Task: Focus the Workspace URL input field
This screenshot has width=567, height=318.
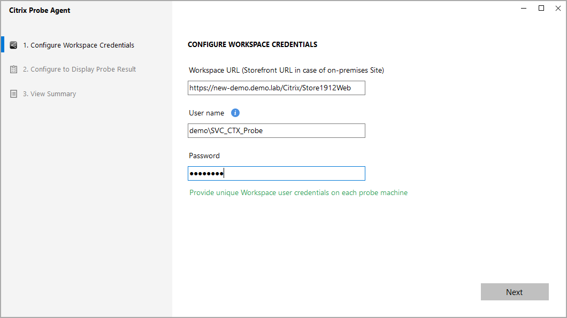Action: [x=276, y=88]
